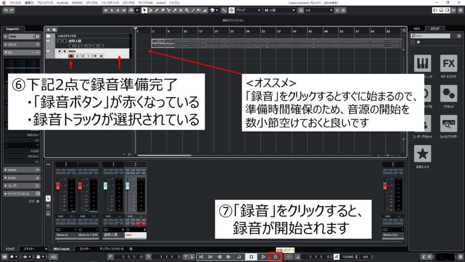Screen dimensions: 465x262
Task: Expand the Fader section in Inspector
Action: tap(22, 186)
